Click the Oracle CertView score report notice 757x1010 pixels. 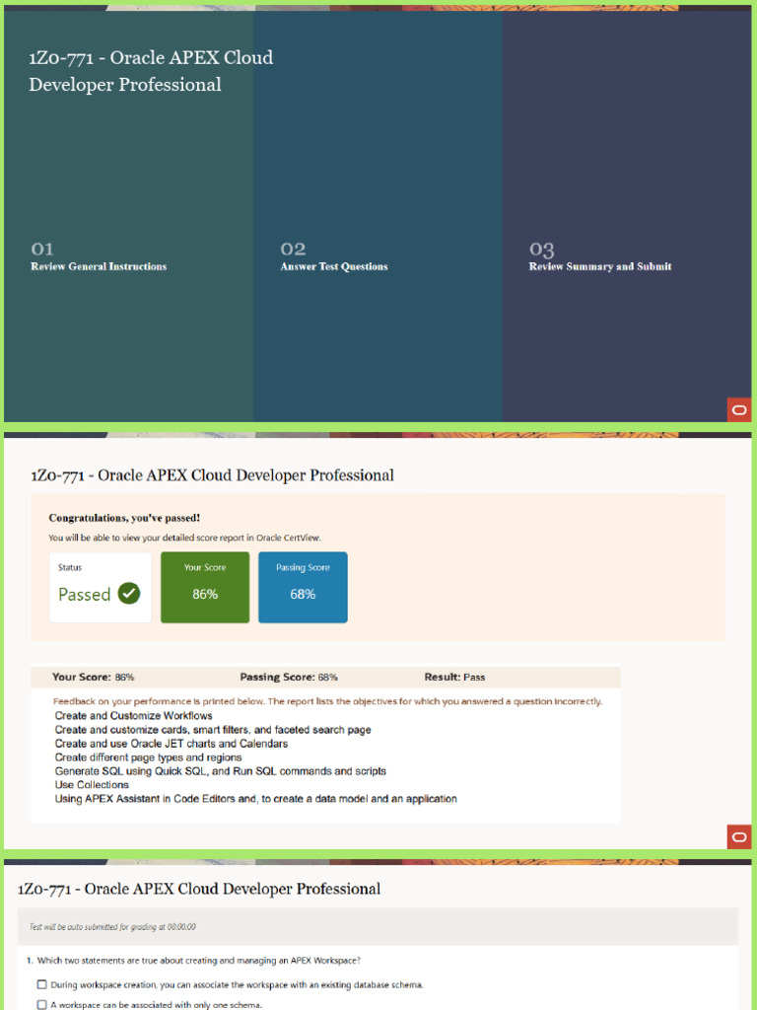(184, 538)
